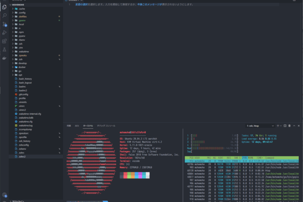Open the Run and Debug view
303x202 pixels.
click(x=4, y=33)
